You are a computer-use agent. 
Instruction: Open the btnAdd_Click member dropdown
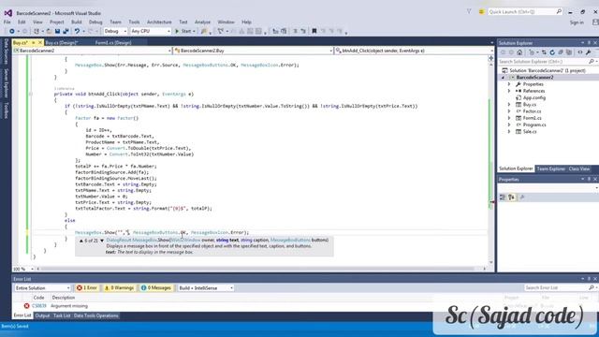click(414, 51)
